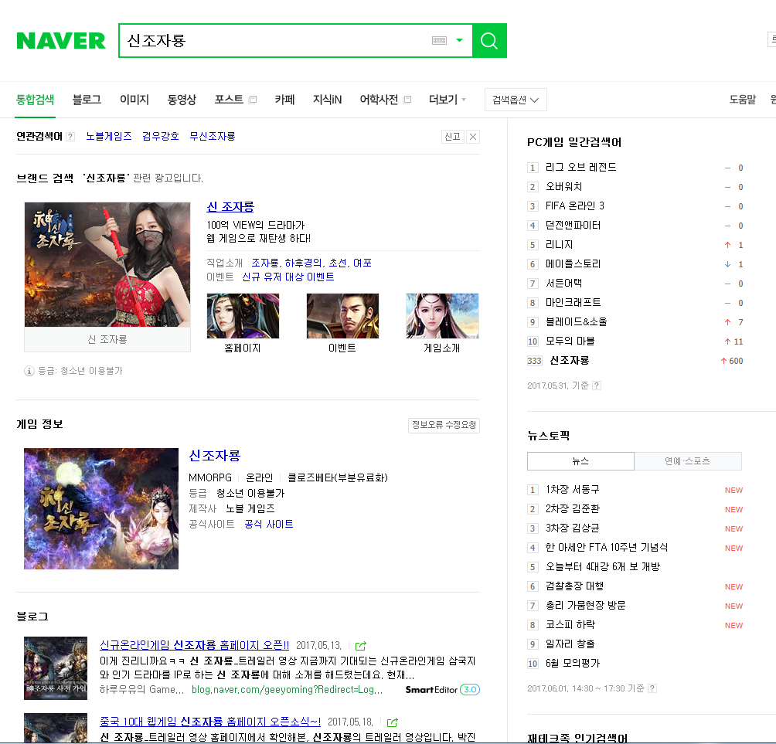This screenshot has height=744, width=776.
Task: Open the 지식iN tab
Action: [x=327, y=100]
